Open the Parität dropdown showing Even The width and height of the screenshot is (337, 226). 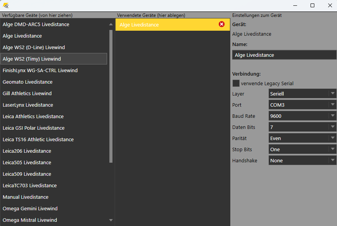click(302, 138)
